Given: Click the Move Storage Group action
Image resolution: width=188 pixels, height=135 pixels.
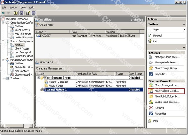Looking at the screenshot, I should [x=167, y=85].
